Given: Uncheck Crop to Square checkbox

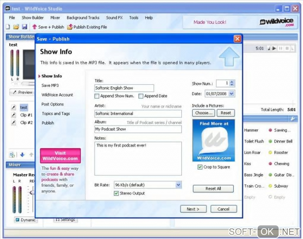Looking at the screenshot, I should (x=200, y=167).
